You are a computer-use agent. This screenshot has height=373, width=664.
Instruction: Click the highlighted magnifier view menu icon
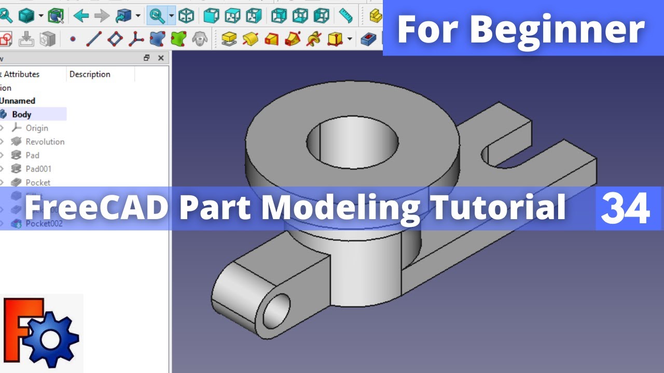click(157, 16)
